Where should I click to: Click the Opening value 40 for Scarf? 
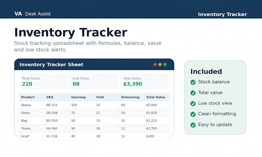[73, 136]
